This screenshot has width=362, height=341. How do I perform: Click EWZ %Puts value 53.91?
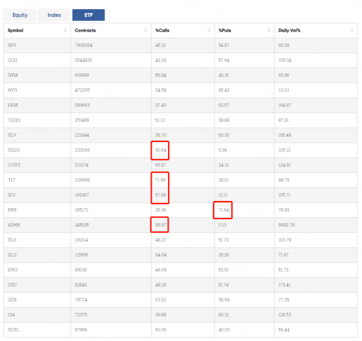coord(223,270)
